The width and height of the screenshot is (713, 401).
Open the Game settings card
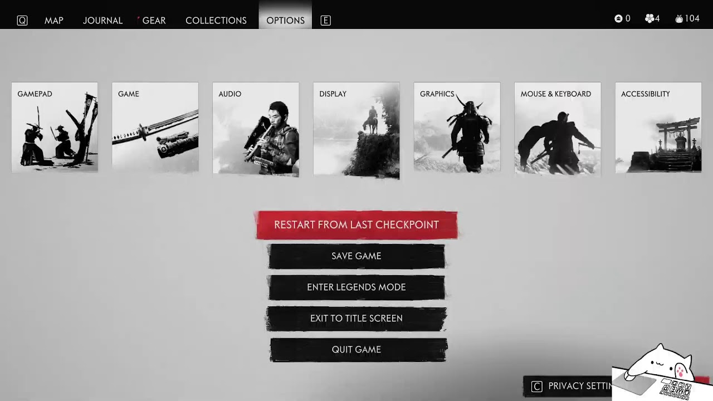pyautogui.click(x=155, y=127)
